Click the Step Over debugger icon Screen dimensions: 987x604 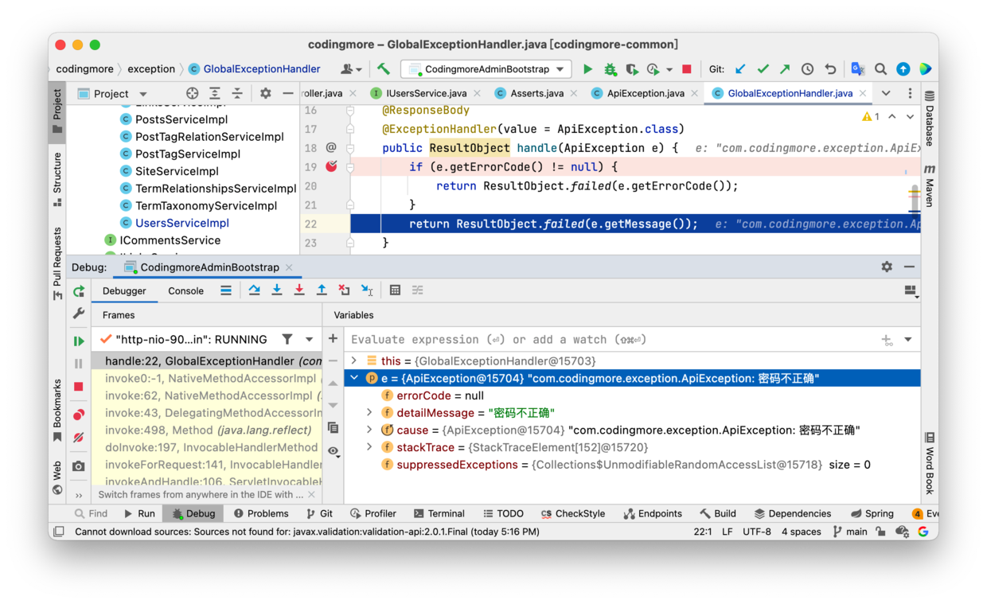(x=254, y=290)
